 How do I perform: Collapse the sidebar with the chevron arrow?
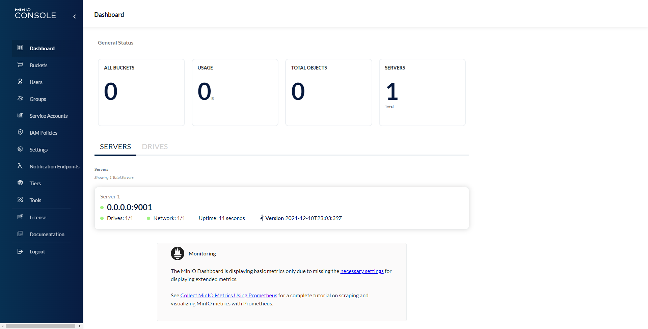click(75, 16)
